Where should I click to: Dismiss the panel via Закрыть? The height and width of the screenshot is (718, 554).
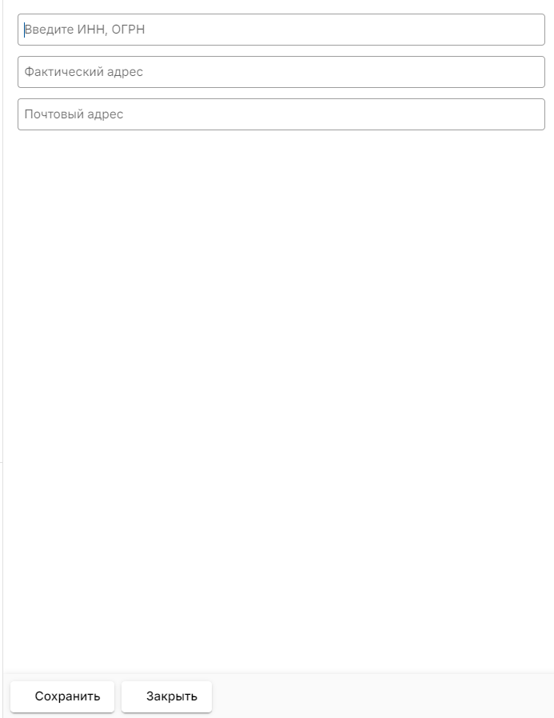click(x=166, y=696)
